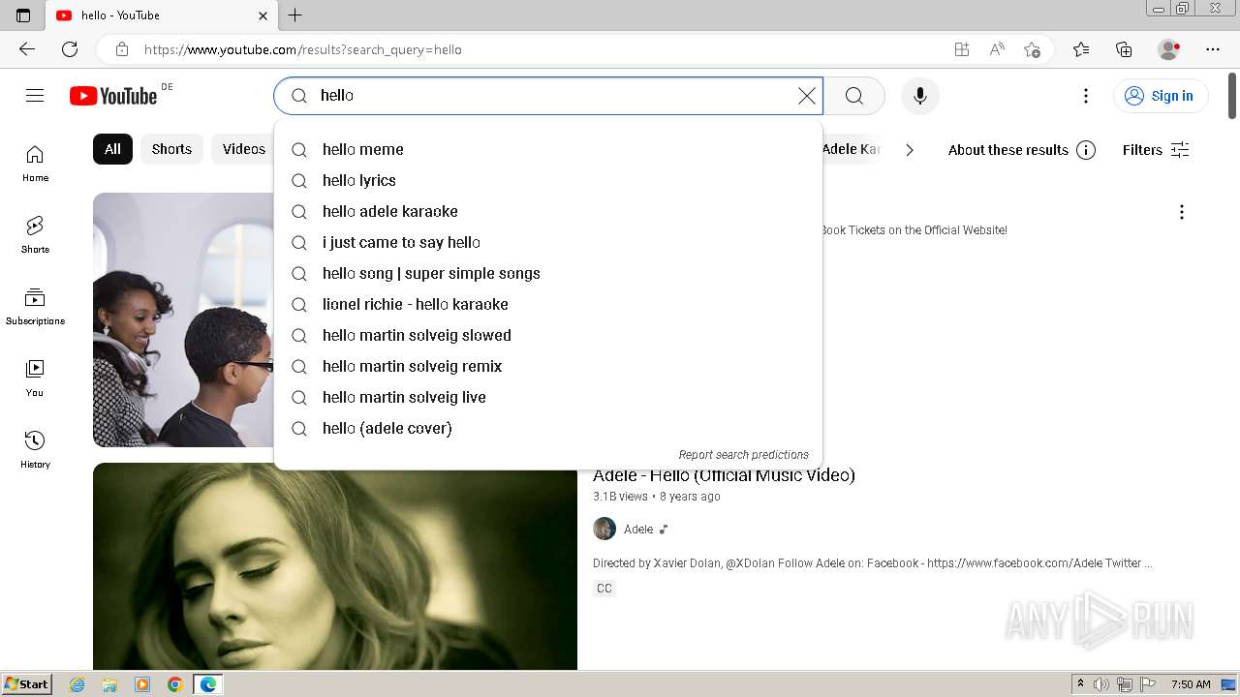
Task: Launch Internet Explorer from taskbar
Action: pyautogui.click(x=77, y=684)
